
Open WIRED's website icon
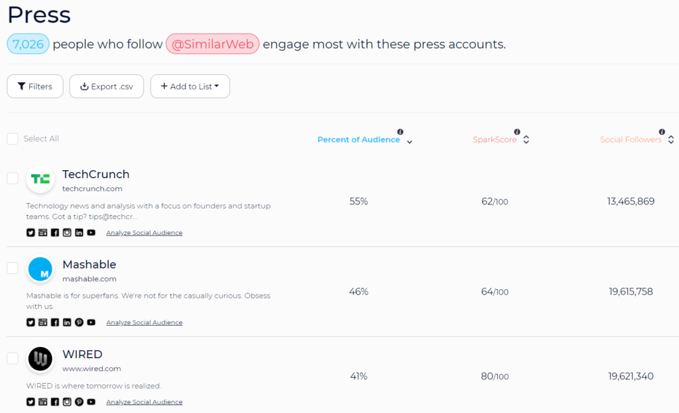coord(42,402)
